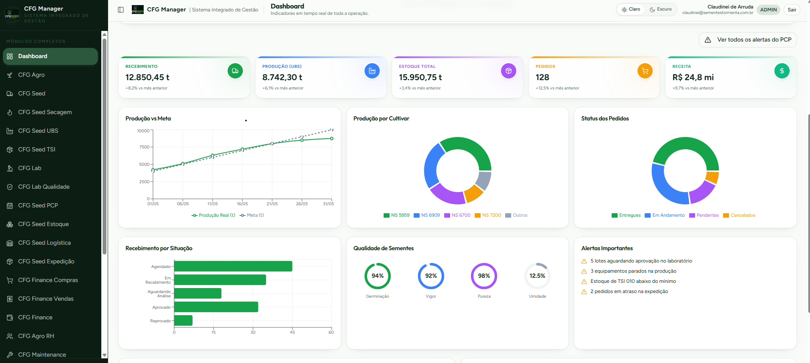Click the purple box icon on Estoque Total card
This screenshot has height=363, width=810.
509,71
